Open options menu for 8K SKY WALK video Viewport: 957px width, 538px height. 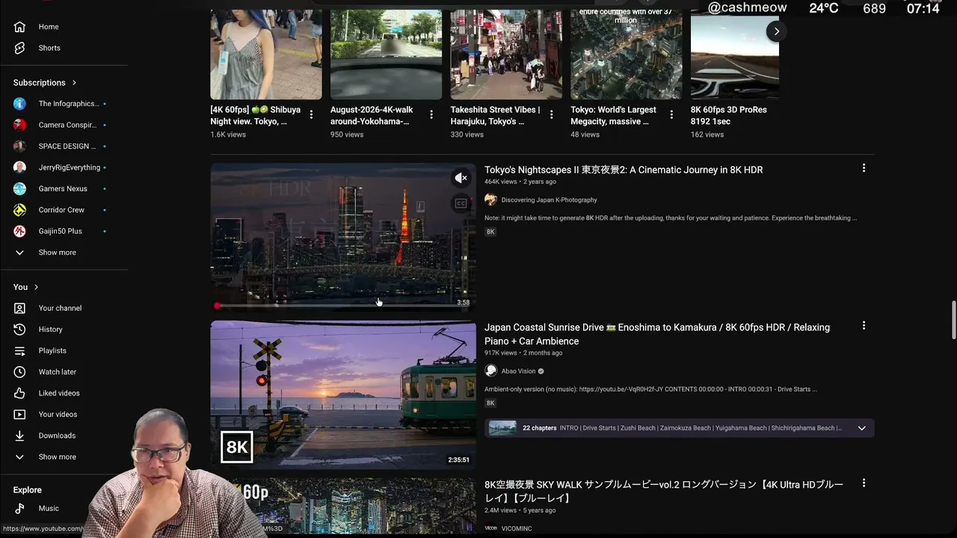click(864, 483)
